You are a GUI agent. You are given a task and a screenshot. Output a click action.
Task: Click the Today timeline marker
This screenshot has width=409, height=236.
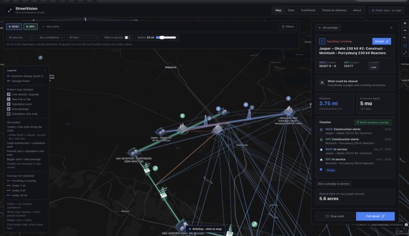(321, 169)
